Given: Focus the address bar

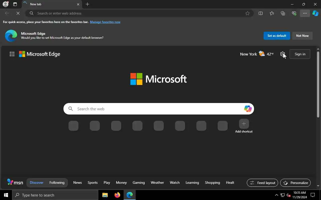Looking at the screenshot, I should tap(139, 13).
